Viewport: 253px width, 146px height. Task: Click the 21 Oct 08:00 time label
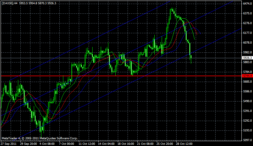coord(145,144)
